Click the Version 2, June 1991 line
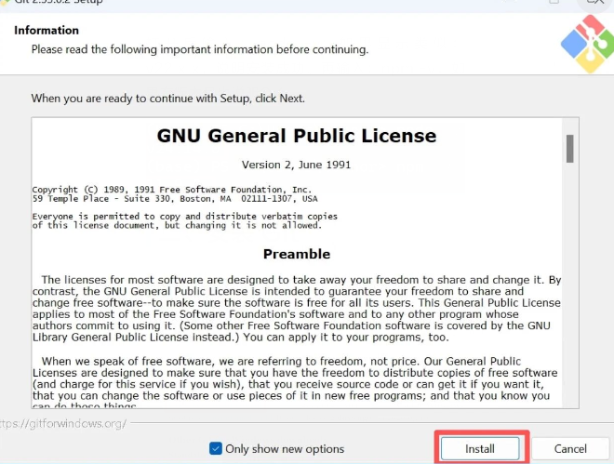 point(296,165)
